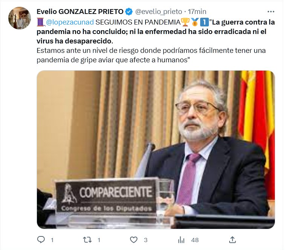The width and height of the screenshot is (285, 250).
Task: Open view analytics bar chart icon
Action: [181, 240]
